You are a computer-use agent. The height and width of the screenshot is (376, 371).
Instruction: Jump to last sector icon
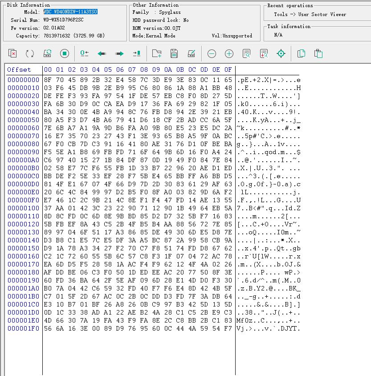(137, 53)
